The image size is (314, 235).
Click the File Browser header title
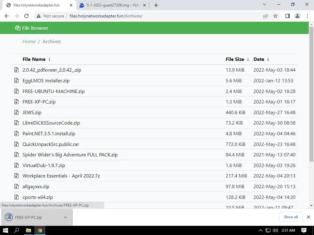[x=35, y=28]
